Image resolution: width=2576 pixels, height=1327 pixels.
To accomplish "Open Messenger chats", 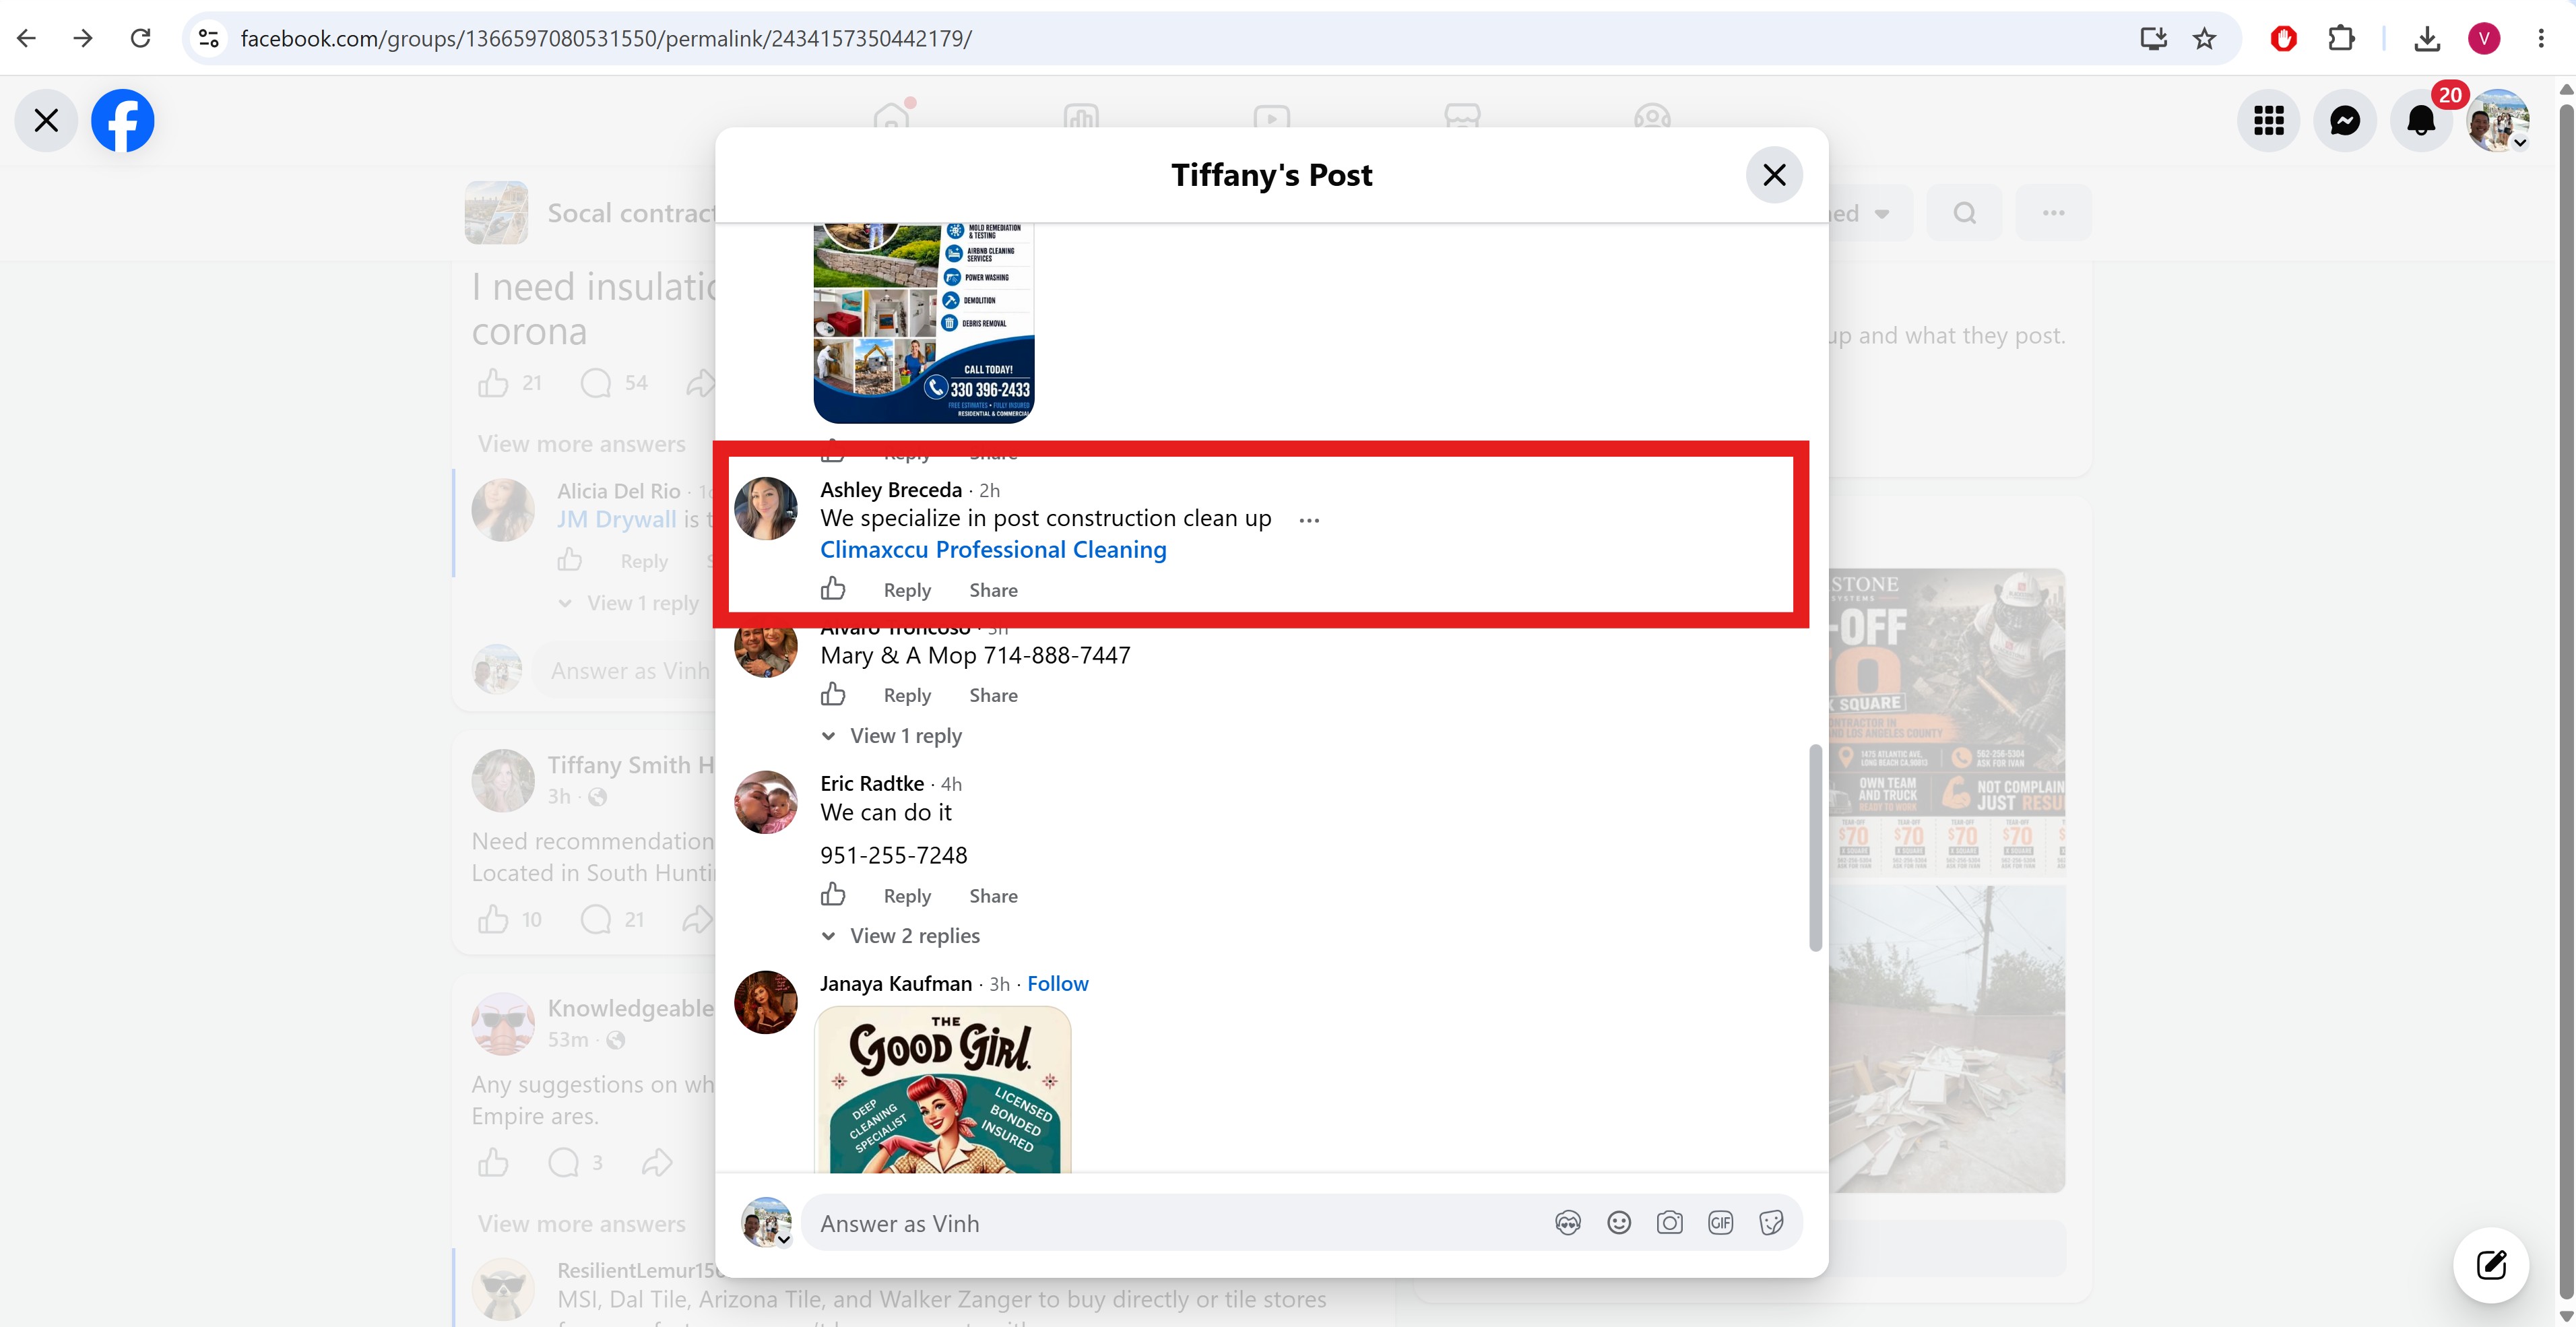I will pos(2345,121).
